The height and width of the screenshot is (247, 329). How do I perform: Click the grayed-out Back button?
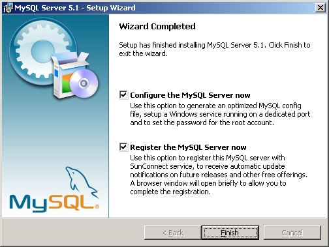click(173, 233)
